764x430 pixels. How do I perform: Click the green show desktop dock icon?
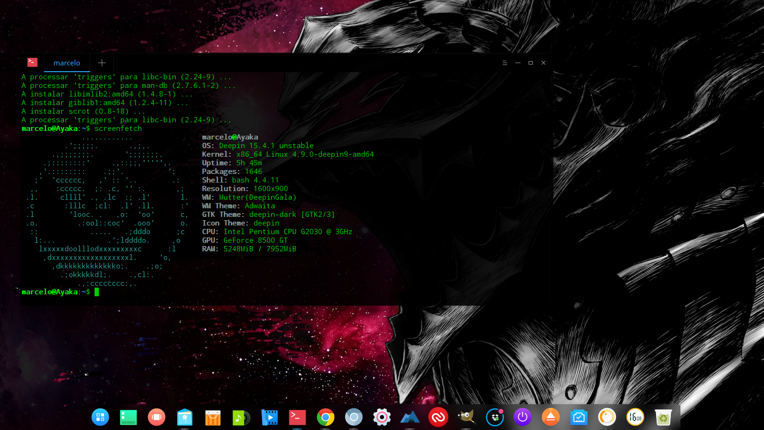coord(128,417)
